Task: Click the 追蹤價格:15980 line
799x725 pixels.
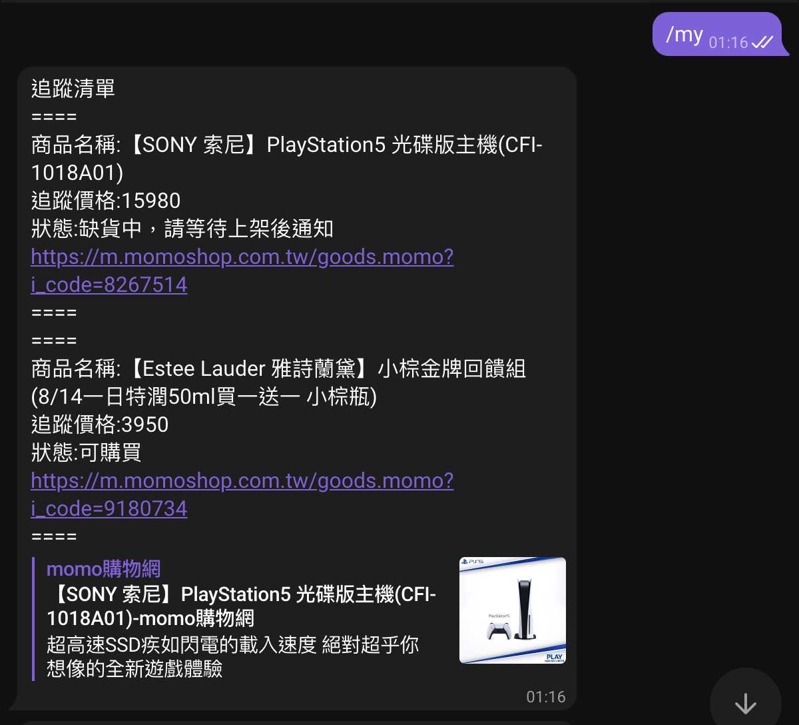Action: [106, 201]
